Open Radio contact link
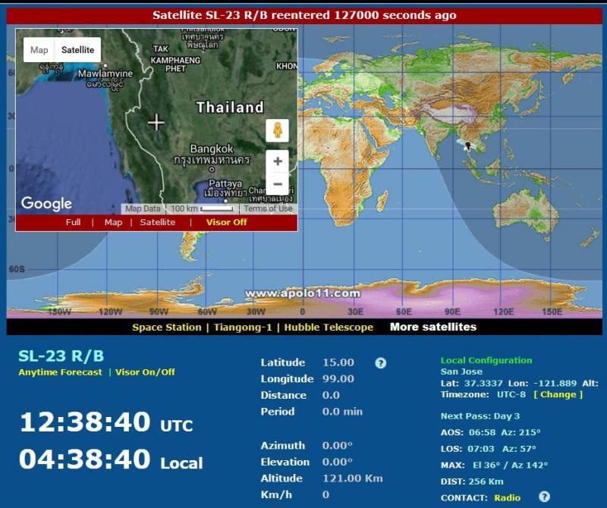This screenshot has width=607, height=508. coord(507,498)
